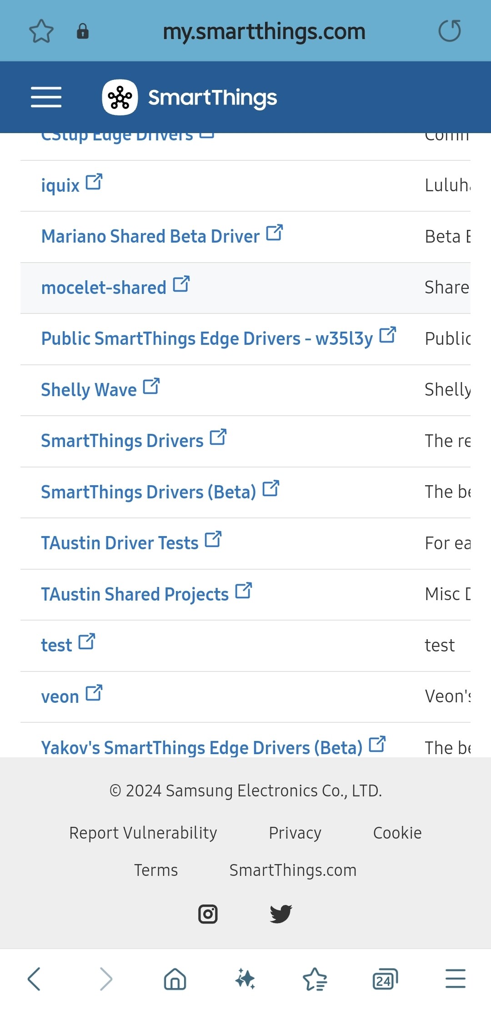Open the Instagram icon in the footer

click(x=208, y=914)
